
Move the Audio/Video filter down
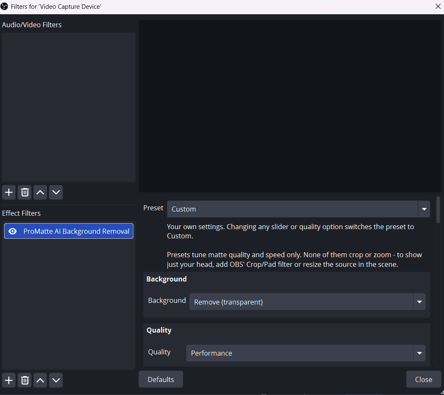[x=56, y=193]
